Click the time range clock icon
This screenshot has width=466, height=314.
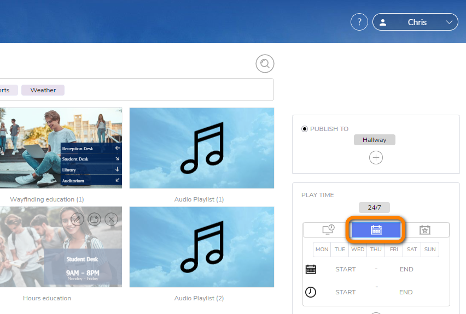[311, 292]
